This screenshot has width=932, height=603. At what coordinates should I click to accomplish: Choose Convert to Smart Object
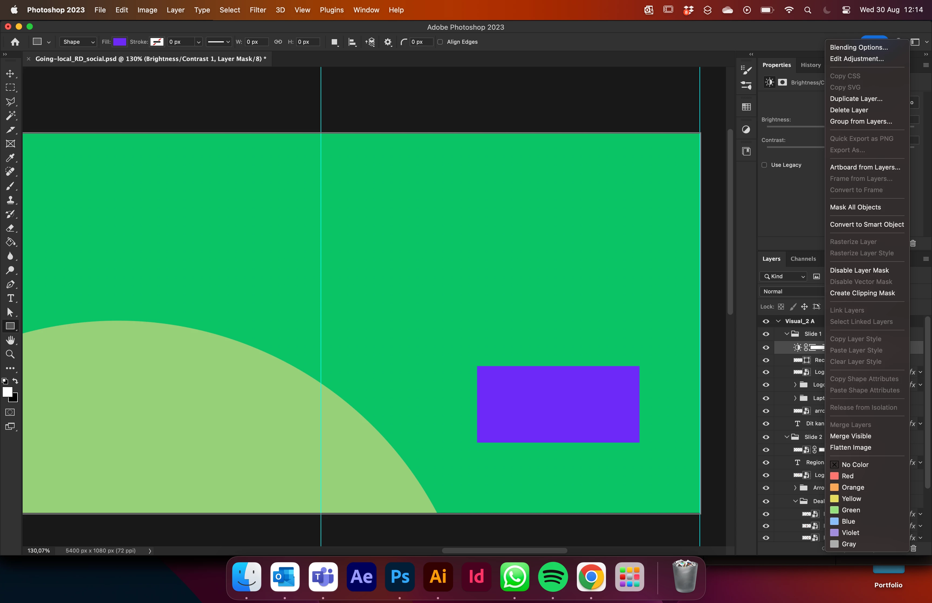pos(867,224)
